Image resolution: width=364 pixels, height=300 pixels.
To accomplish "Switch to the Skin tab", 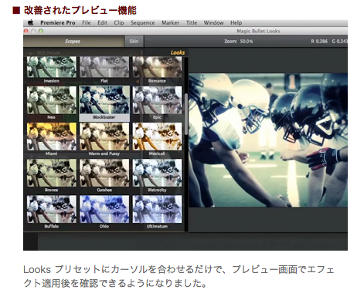I will (134, 41).
